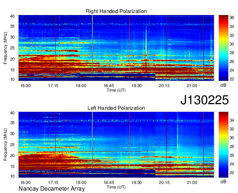Click the 10 MHz tick of Right Handed plot

[x=12, y=79]
